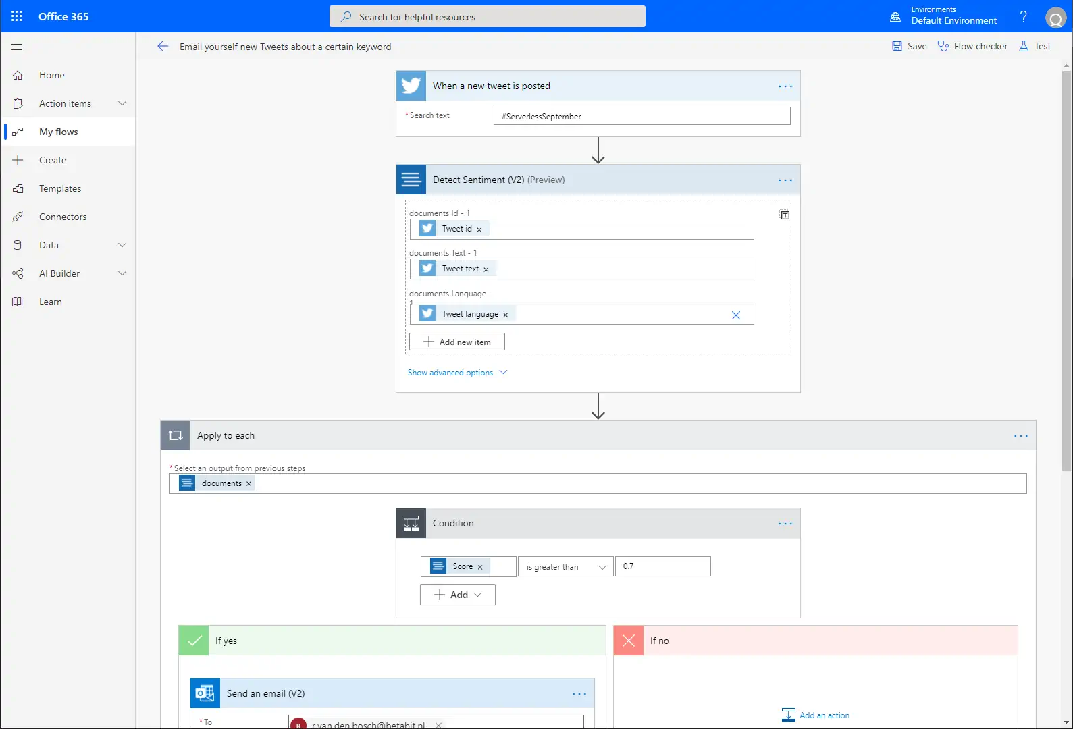Click the Environments globe icon

pos(895,17)
